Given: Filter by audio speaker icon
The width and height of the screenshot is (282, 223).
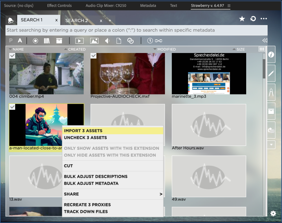Looking at the screenshot, I should [x=107, y=41].
